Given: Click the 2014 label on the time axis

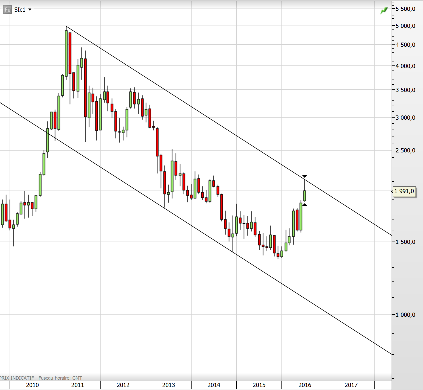Looking at the screenshot, I should [x=214, y=385].
